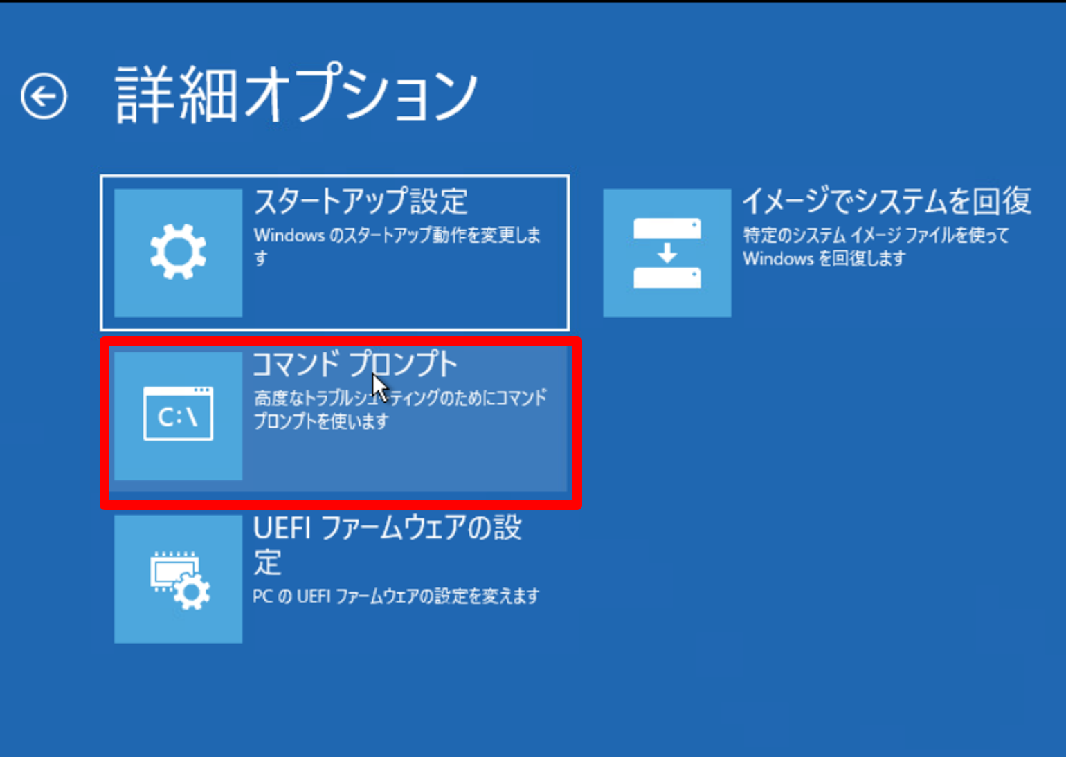Open コマンド プロンプト via its window icon
This screenshot has width=1066, height=757.
coord(177,415)
